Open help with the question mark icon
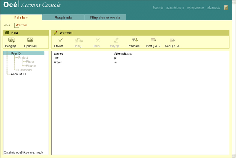This screenshot has height=158, width=236. coord(226,7)
